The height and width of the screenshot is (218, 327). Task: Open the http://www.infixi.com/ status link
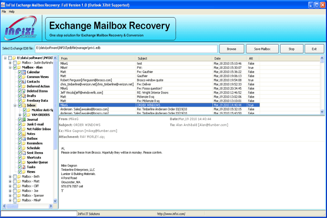pos(171,214)
